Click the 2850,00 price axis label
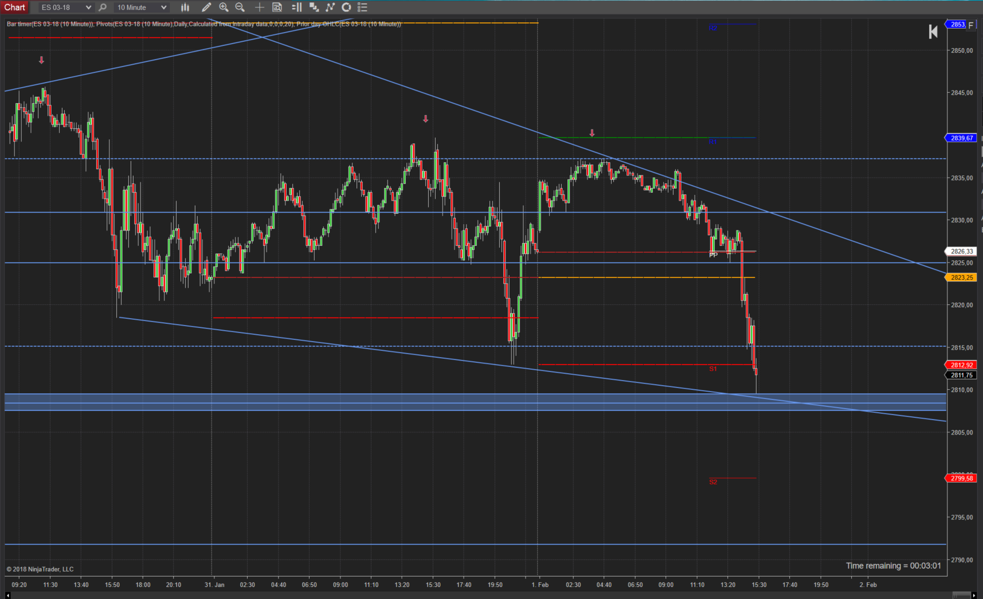Image resolution: width=983 pixels, height=599 pixels. 962,50
